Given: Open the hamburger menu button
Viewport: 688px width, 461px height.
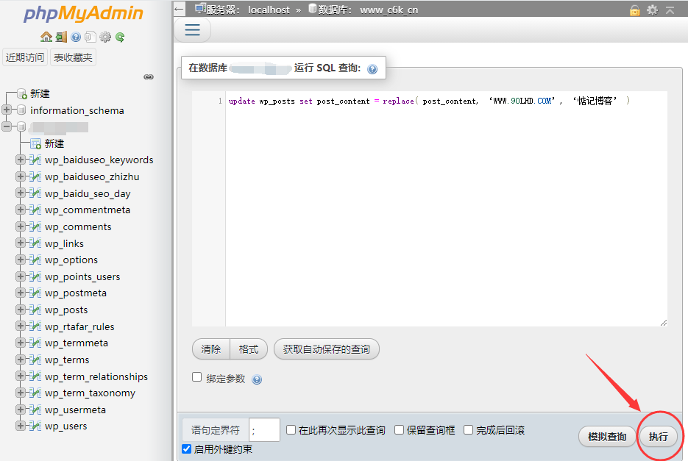Looking at the screenshot, I should [192, 30].
